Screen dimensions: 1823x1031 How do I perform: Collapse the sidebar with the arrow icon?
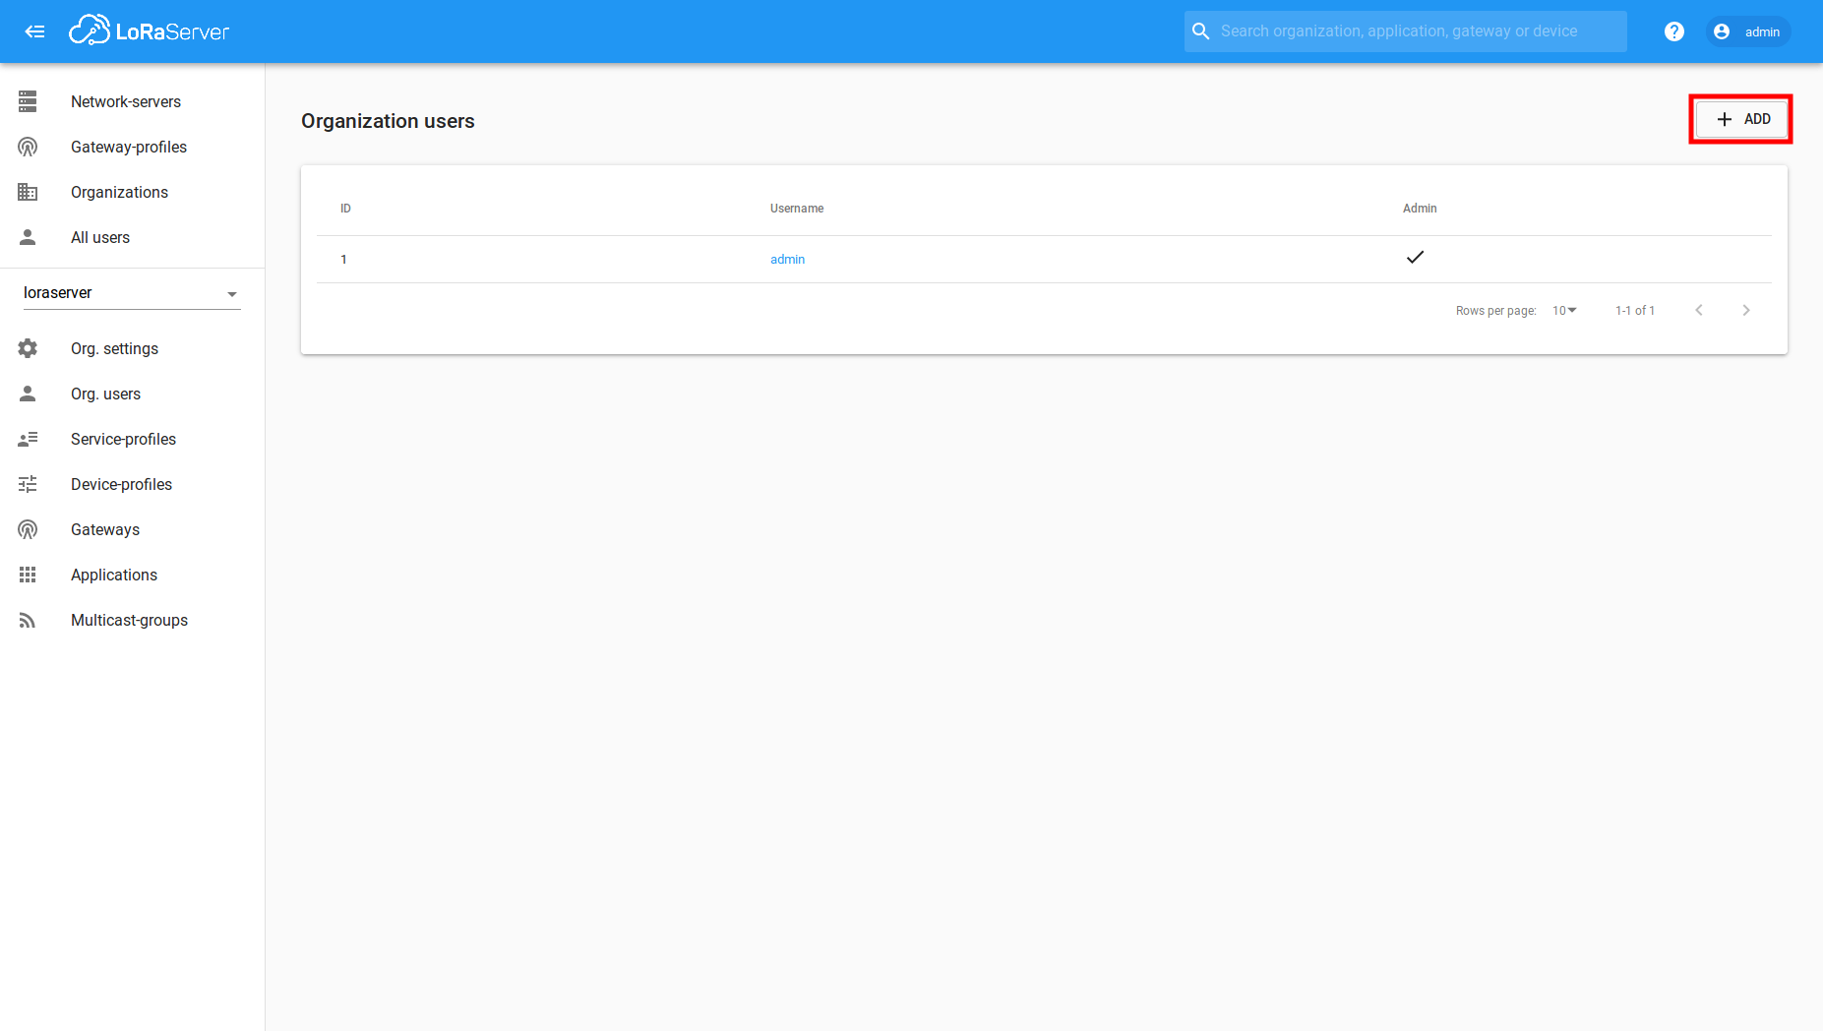click(35, 30)
